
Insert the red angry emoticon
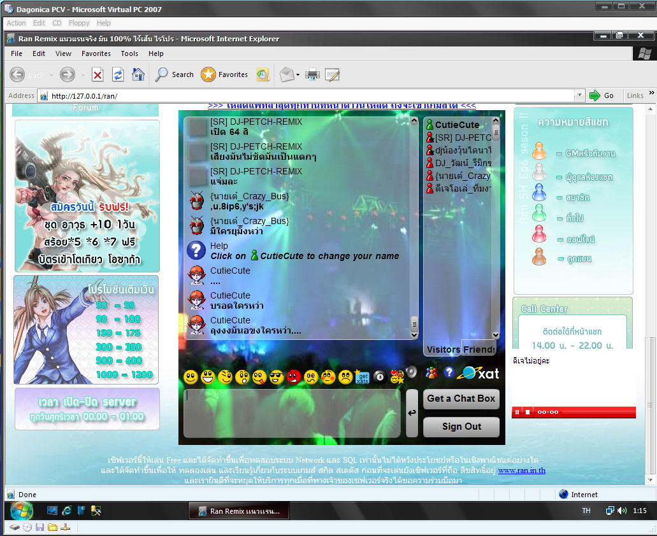[294, 377]
